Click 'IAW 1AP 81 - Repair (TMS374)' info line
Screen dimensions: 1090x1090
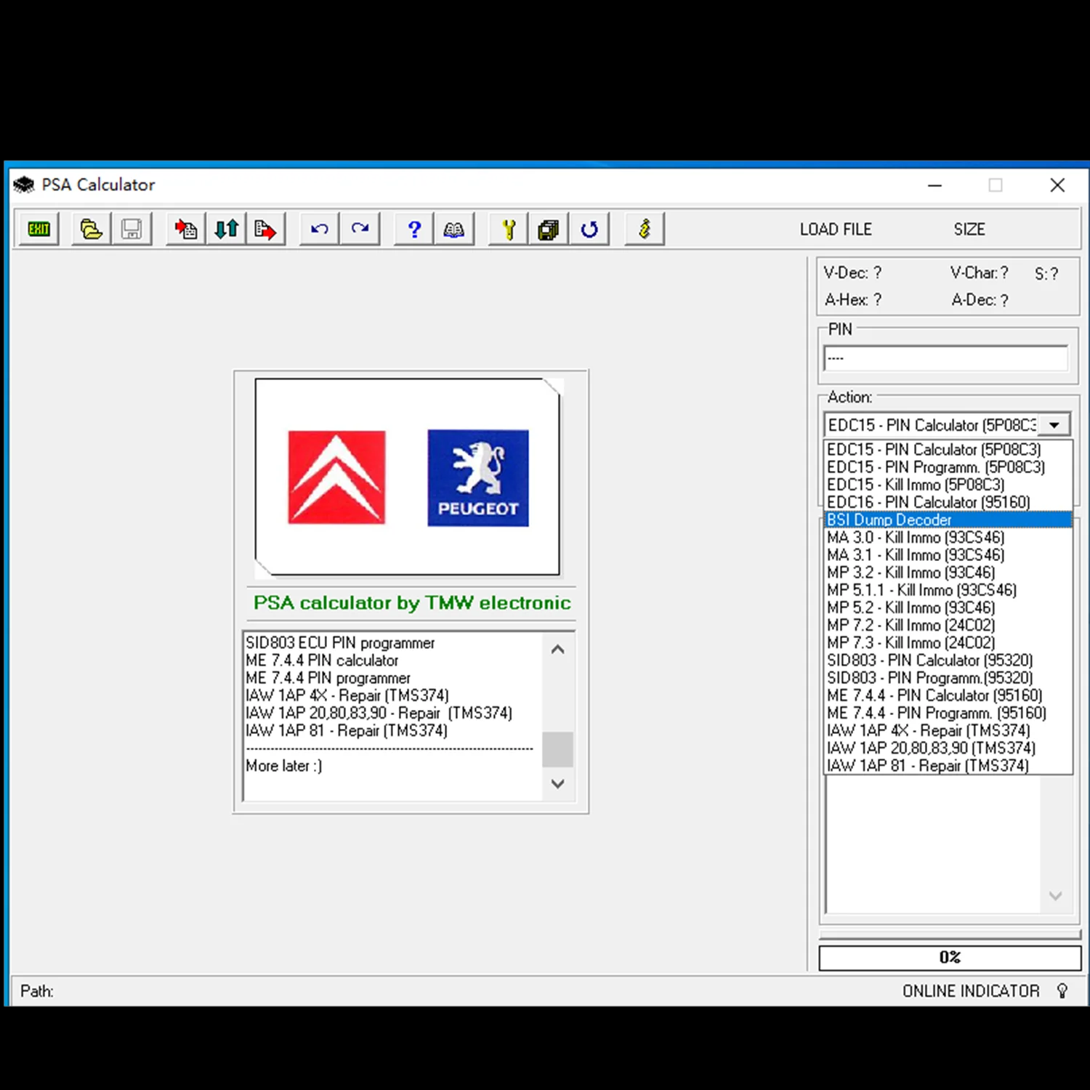tap(347, 730)
